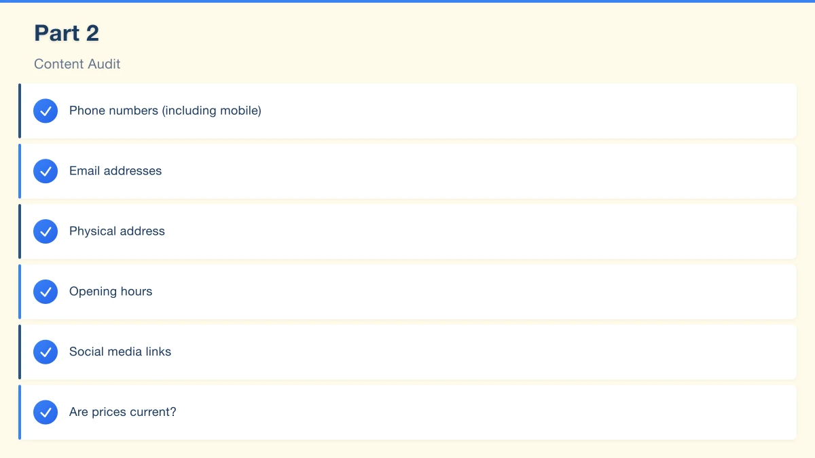Screen dimensions: 815x458
Task: Click the blue accent bar left of Email addresses
Action: coord(20,171)
